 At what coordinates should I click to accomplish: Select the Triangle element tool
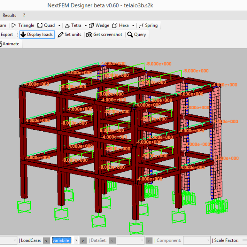[23, 25]
